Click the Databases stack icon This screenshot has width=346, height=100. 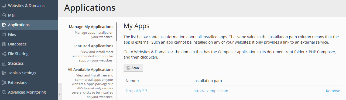point(4,44)
